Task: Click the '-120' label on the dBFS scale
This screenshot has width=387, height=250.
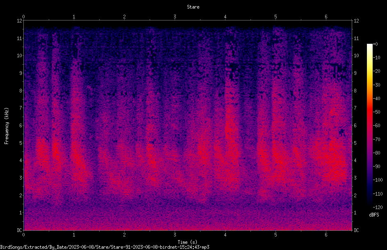Action: [378, 207]
